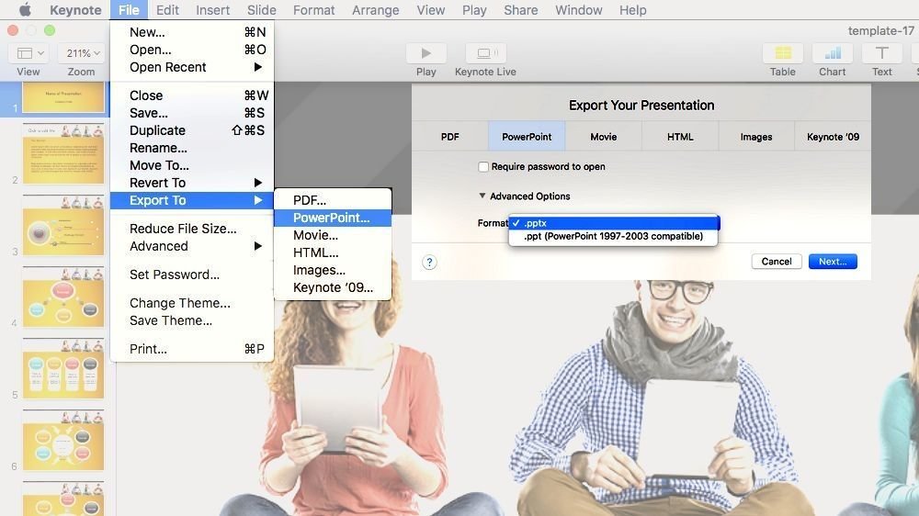Expand the Open Recent submenu
This screenshot has width=919, height=516.
pos(192,67)
